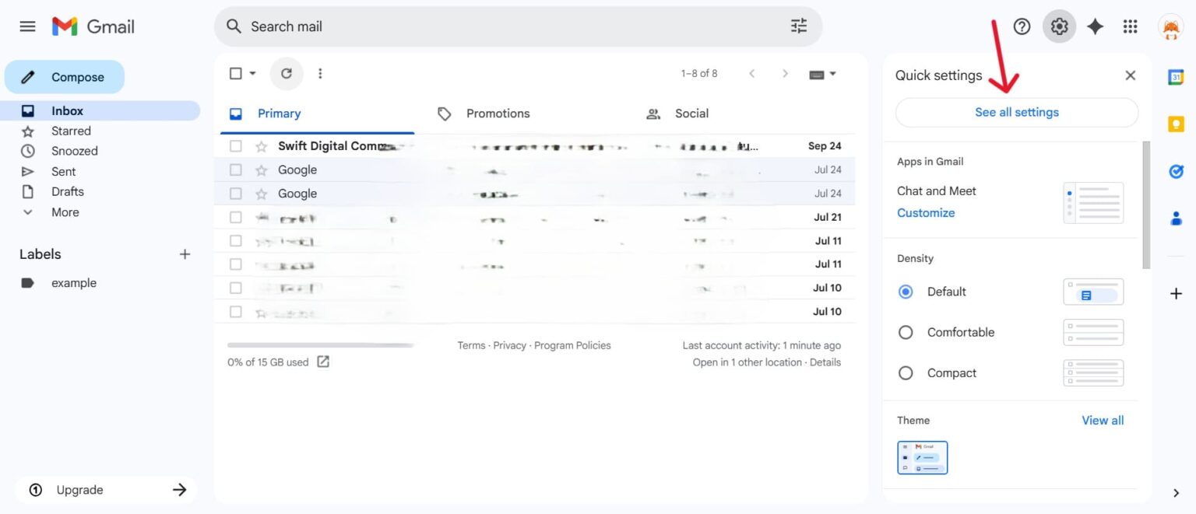
Task: Open the Google apps grid
Action: (1130, 26)
